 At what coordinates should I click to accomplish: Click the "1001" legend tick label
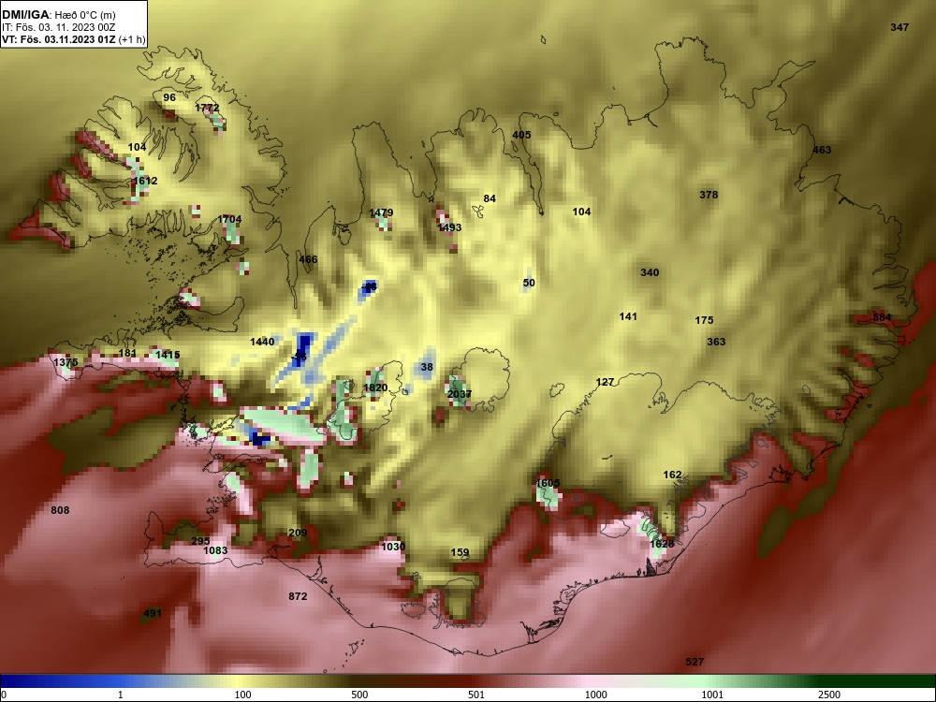pyautogui.click(x=712, y=695)
